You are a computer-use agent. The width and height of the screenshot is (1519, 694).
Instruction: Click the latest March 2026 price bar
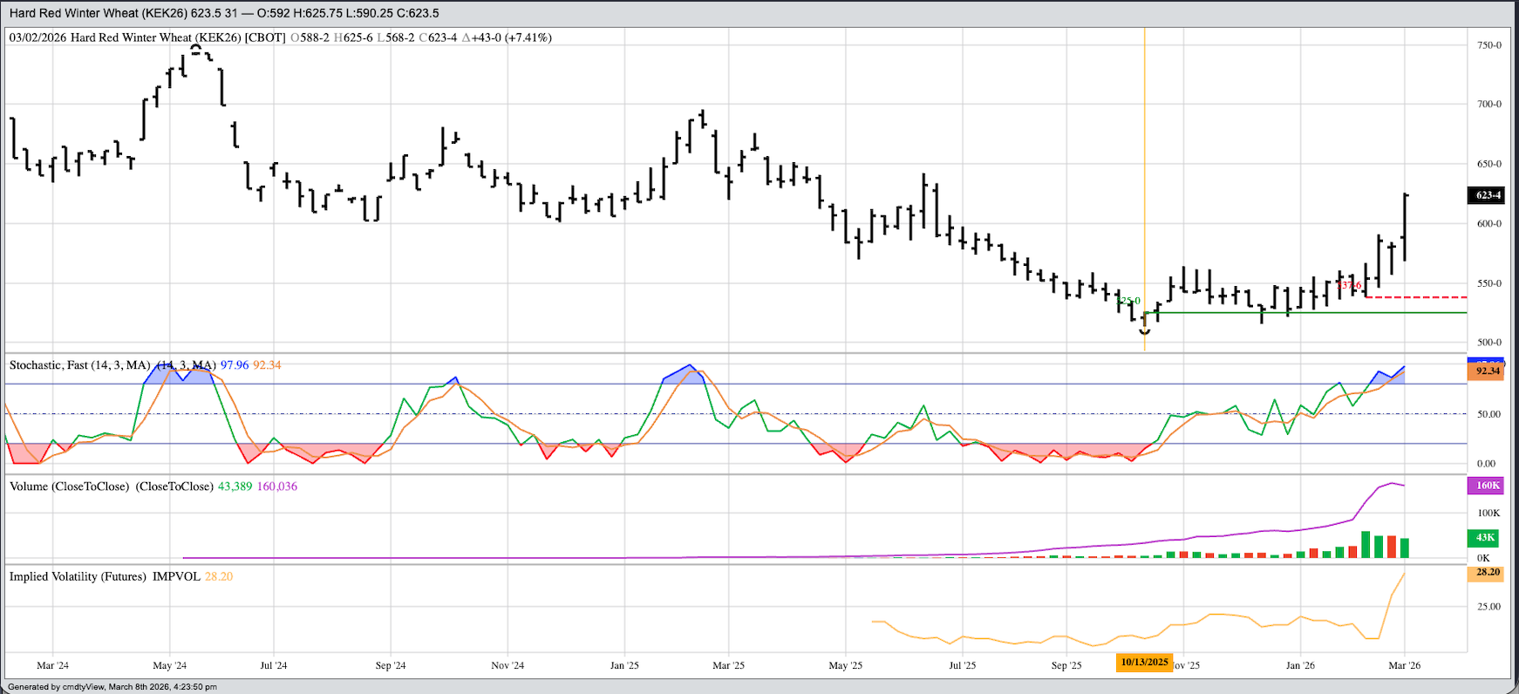(1405, 227)
